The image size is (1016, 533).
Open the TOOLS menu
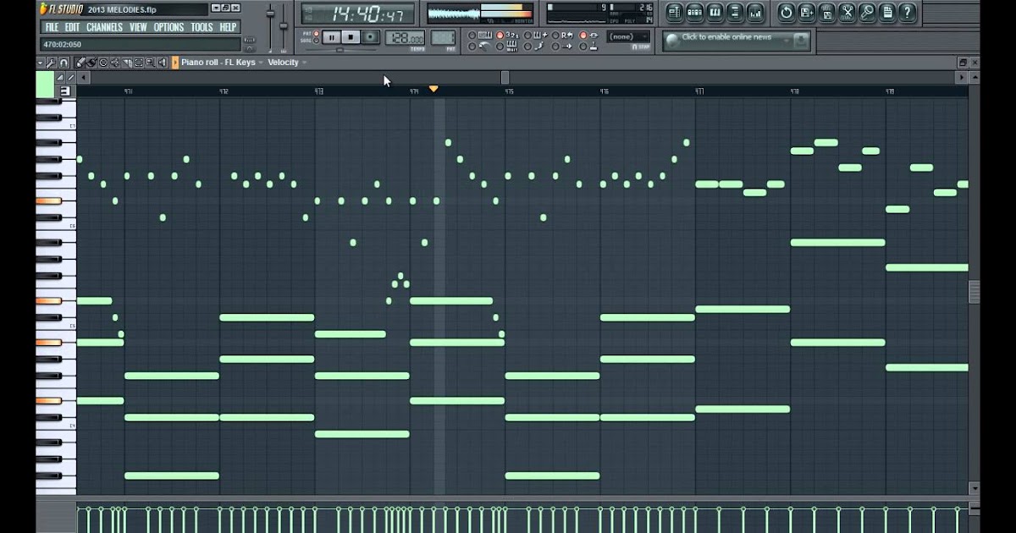point(202,27)
